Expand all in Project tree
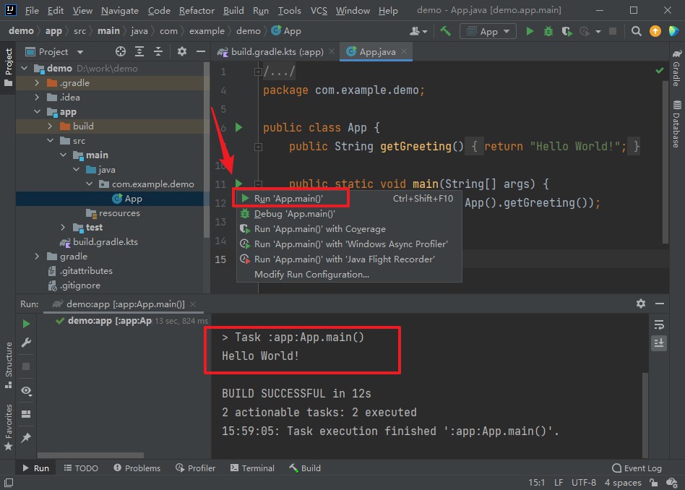This screenshot has width=685, height=490. click(x=139, y=51)
